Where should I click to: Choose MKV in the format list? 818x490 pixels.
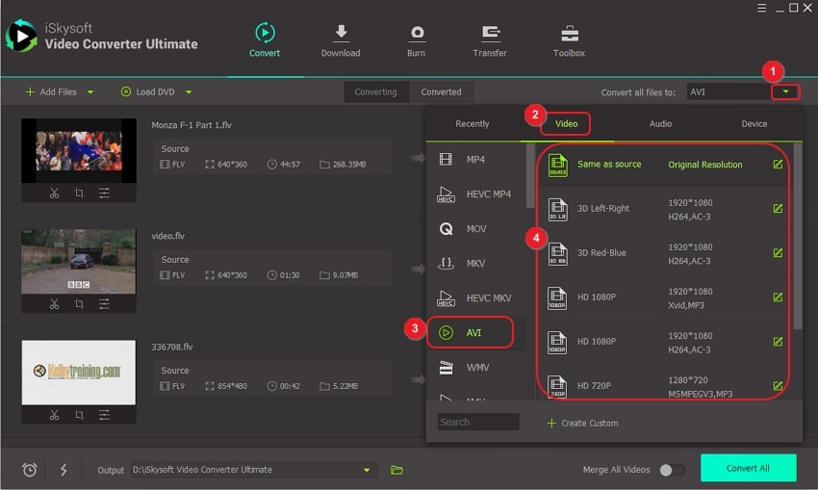pyautogui.click(x=475, y=264)
